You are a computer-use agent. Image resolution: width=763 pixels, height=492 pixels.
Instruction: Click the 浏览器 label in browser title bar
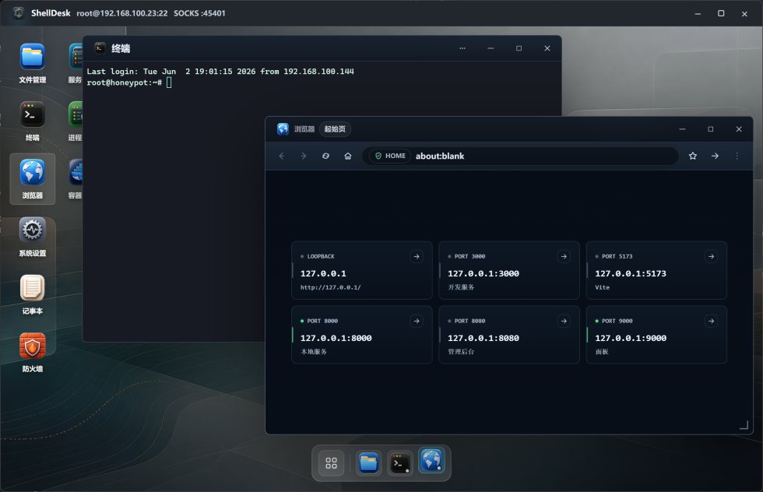(304, 129)
